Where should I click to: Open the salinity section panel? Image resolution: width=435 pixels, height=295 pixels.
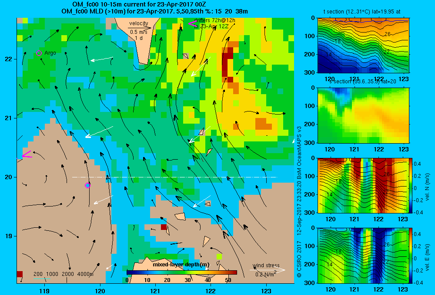363,115
